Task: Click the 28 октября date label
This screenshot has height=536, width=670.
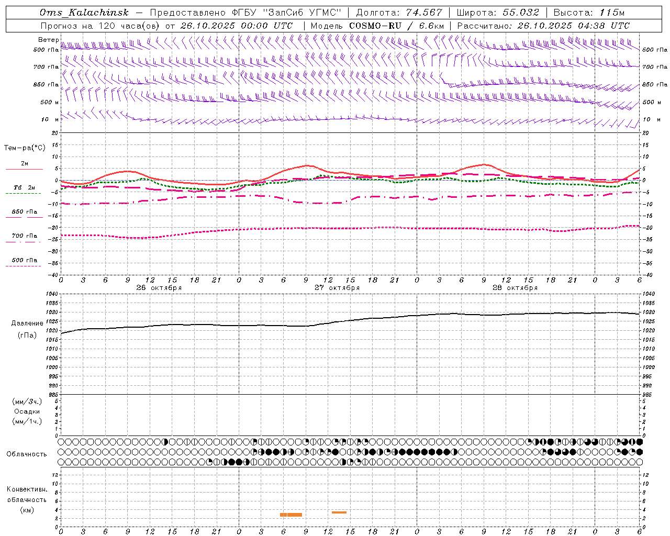Action: [x=515, y=288]
